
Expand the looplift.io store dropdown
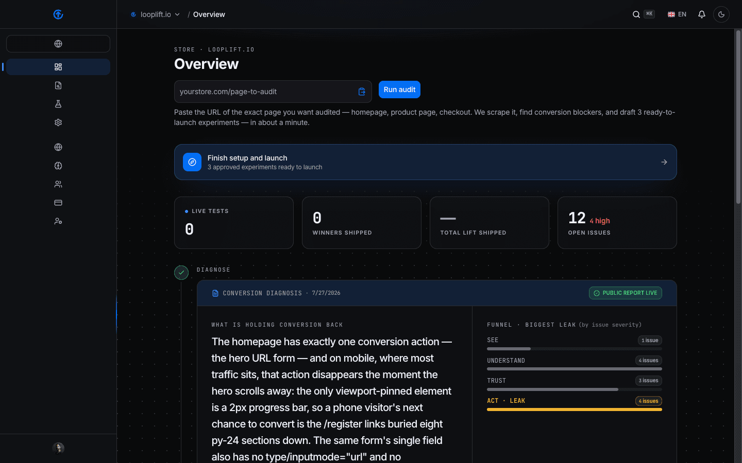pos(155,14)
